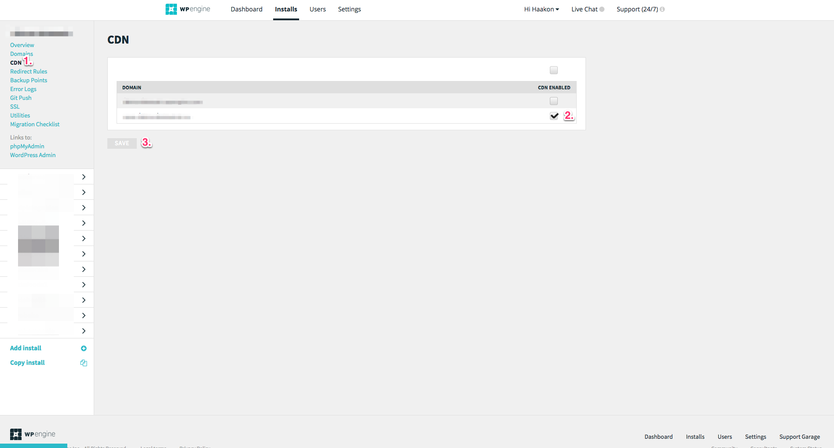The height and width of the screenshot is (448, 834).
Task: Toggle the select-all checkbox above the table
Action: (554, 70)
